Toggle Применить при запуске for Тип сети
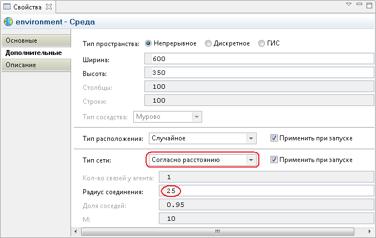Screen dimensions: 376x238 pos(274,160)
